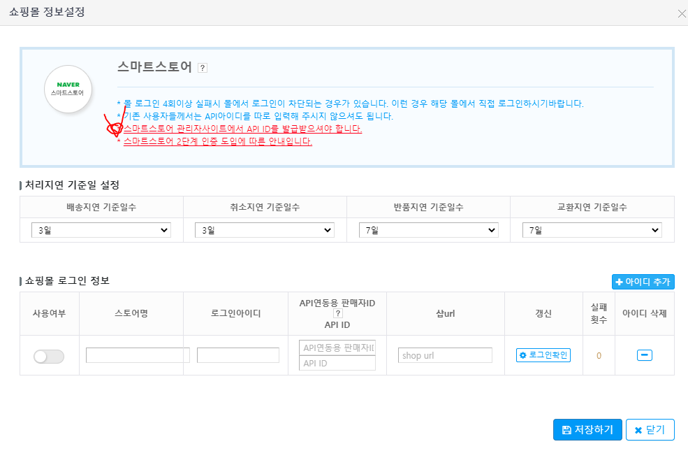Click the shop url input field
Viewport: 688px width, 465px height.
pos(445,355)
